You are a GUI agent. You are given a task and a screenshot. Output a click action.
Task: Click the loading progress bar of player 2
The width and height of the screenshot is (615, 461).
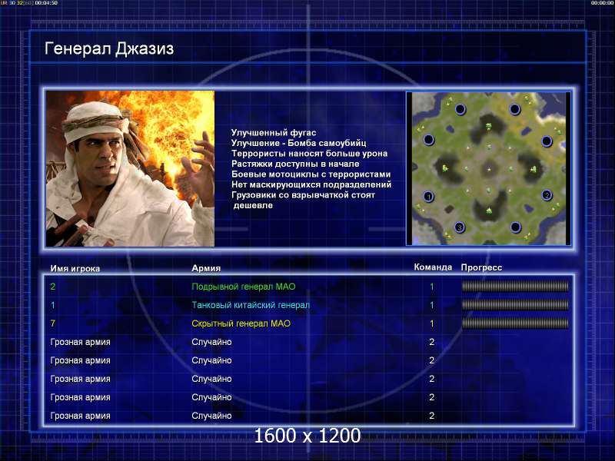click(x=515, y=287)
